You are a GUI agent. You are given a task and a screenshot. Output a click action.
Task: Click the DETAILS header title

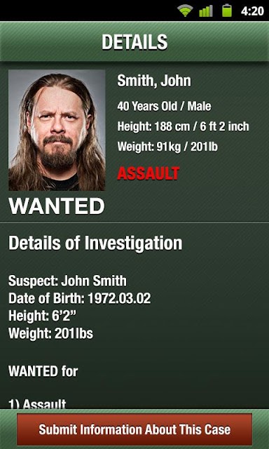pyautogui.click(x=134, y=42)
